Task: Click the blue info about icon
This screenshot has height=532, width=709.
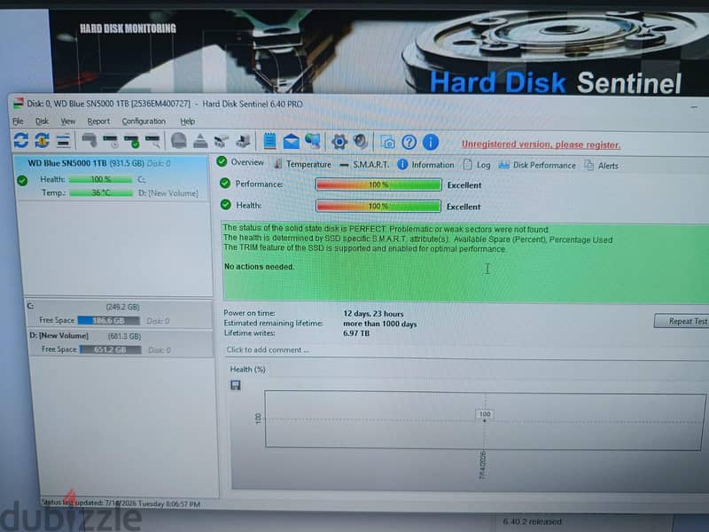Action: click(x=431, y=143)
